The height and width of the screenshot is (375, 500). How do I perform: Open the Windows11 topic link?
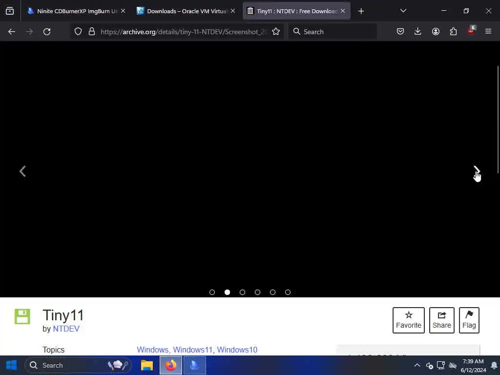192,350
